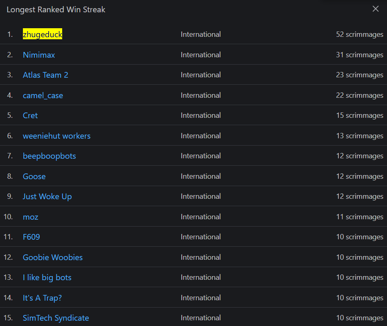This screenshot has height=326, width=387.
Task: Click the International label on Nimimax's row
Action: (x=200, y=54)
